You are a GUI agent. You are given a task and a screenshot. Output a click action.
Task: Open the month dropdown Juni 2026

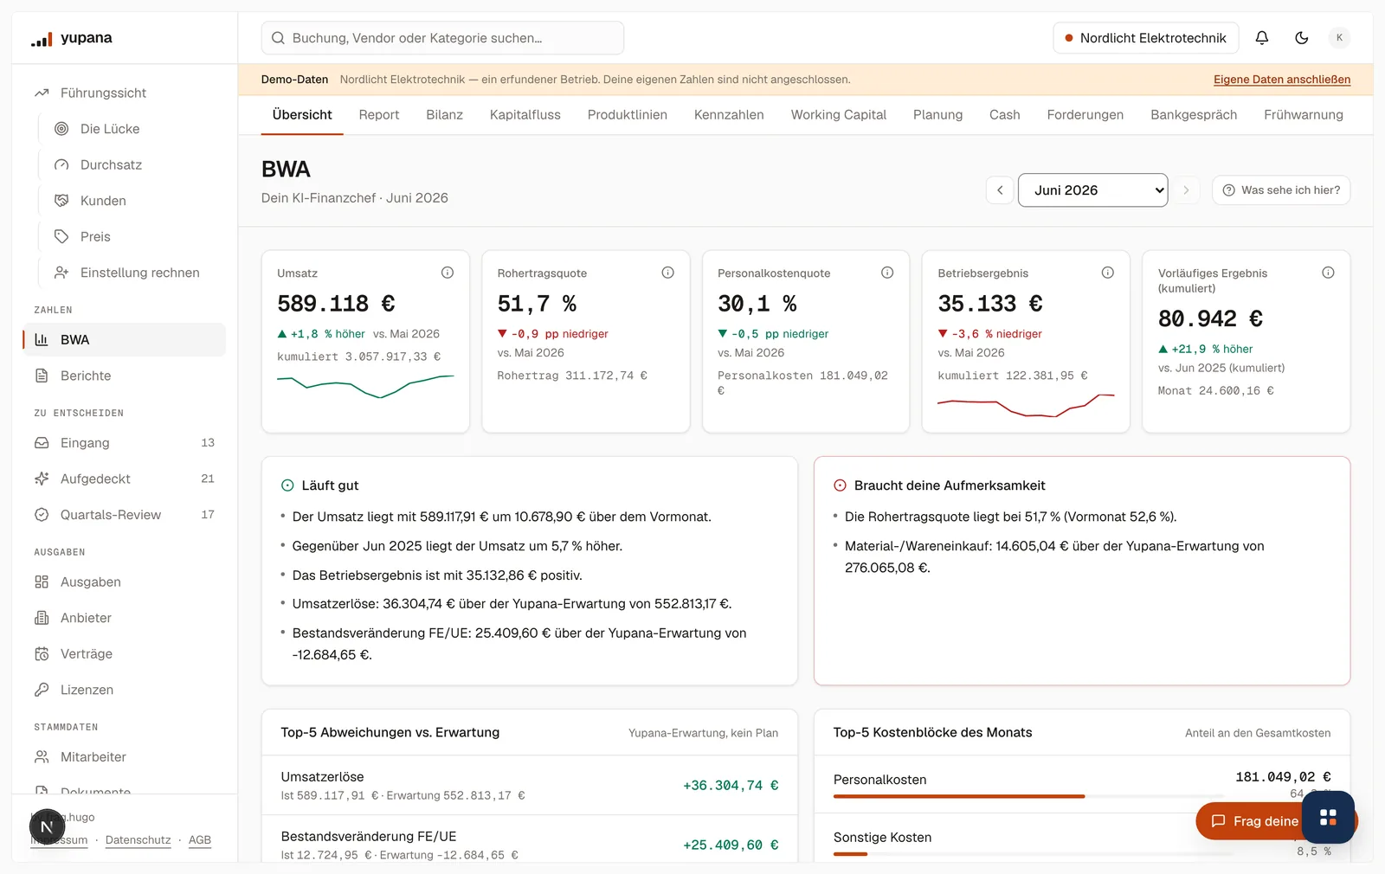click(1092, 190)
